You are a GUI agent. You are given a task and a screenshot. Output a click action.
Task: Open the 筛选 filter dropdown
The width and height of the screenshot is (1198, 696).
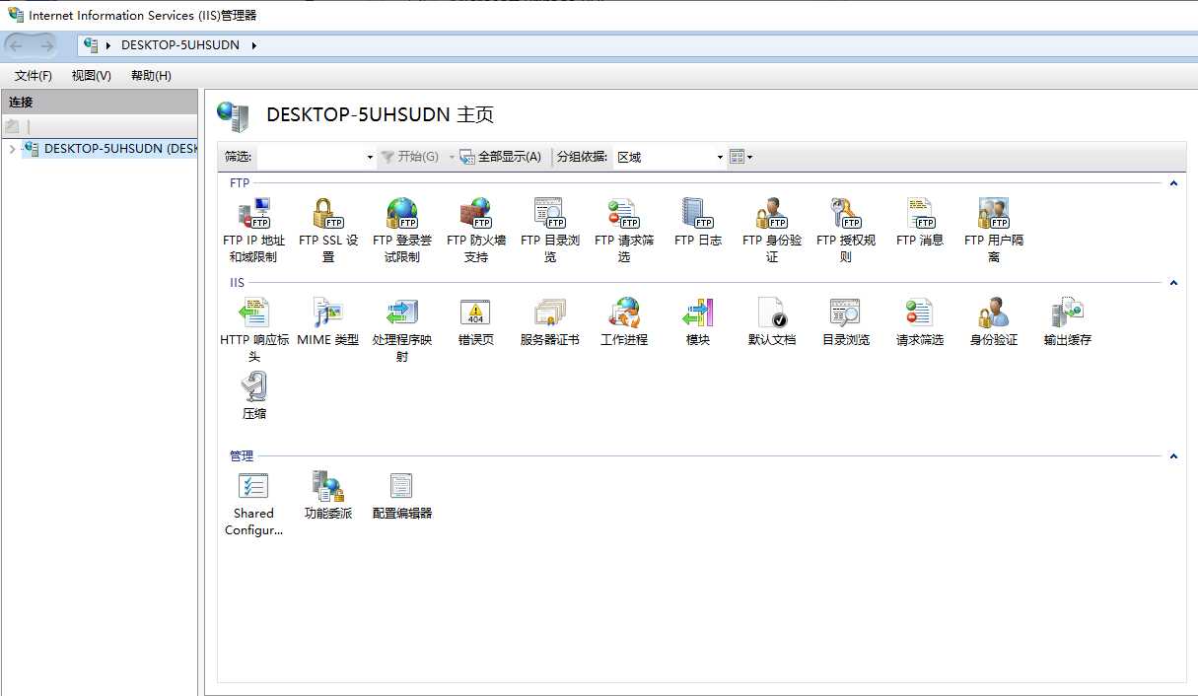370,157
